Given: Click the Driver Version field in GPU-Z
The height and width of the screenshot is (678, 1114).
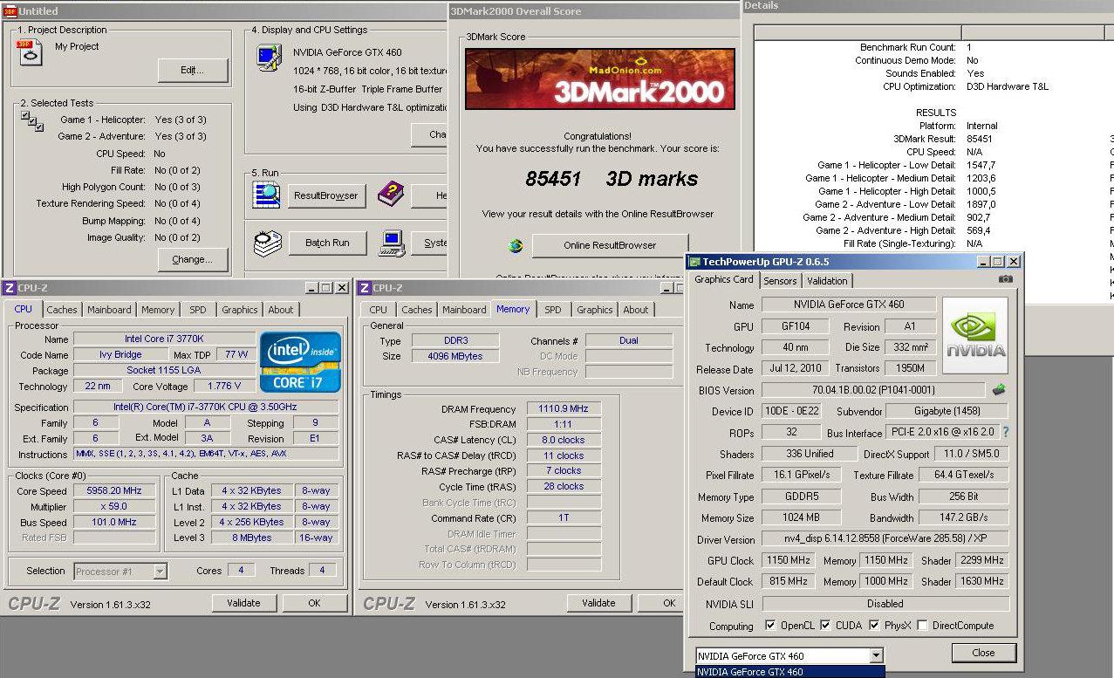Looking at the screenshot, I should click(x=885, y=539).
